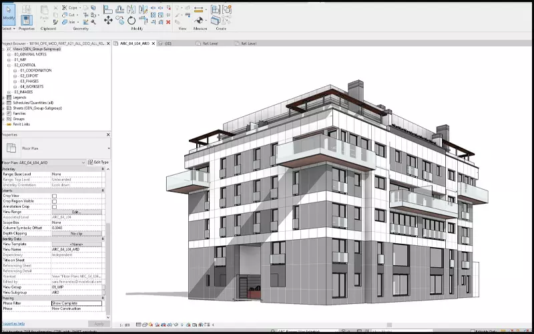Click the Apply button
Image resolution: width=534 pixels, height=334 pixels.
coord(99,324)
